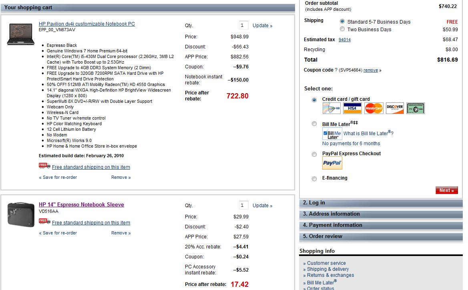Click the EPP_00_VN673AV product code
Viewport: 468px width, 290px height.
coord(57,30)
